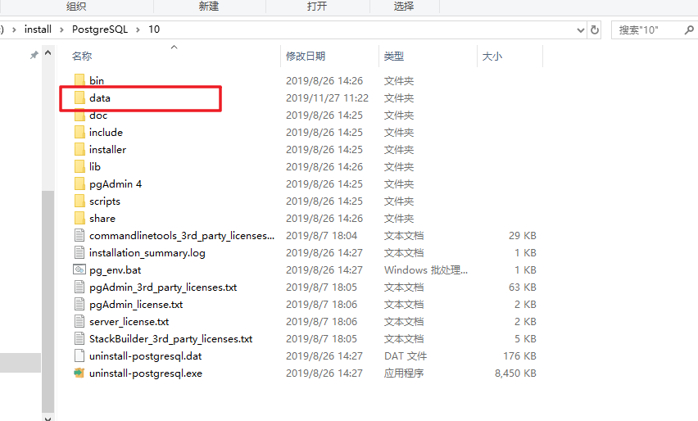Click the doc folder icon
The image size is (698, 421).
click(x=79, y=115)
